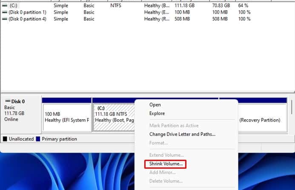Click Mark Partition as Active entry
This screenshot has height=190, width=295.
[x=174, y=126]
